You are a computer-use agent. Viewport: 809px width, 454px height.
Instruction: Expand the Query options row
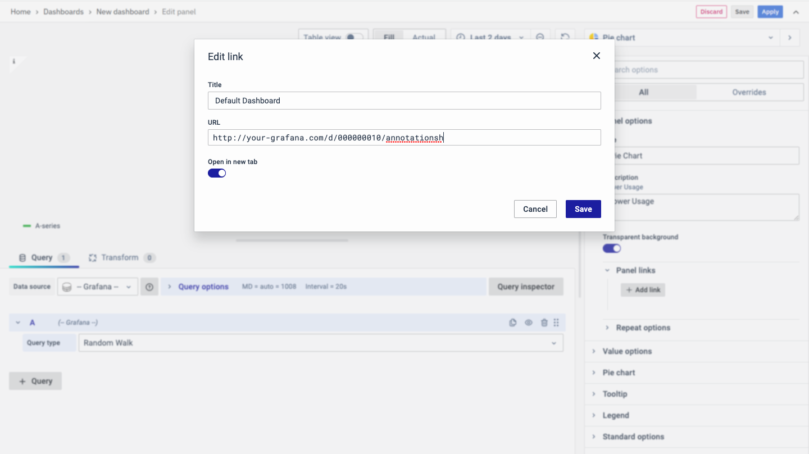point(203,287)
